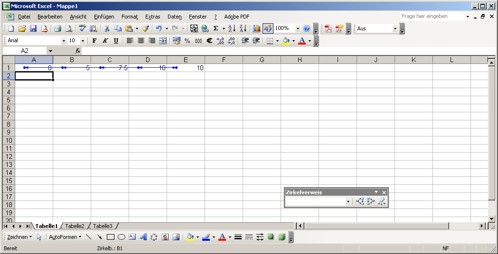
Task: Remove a decimal place
Action: pos(232,41)
